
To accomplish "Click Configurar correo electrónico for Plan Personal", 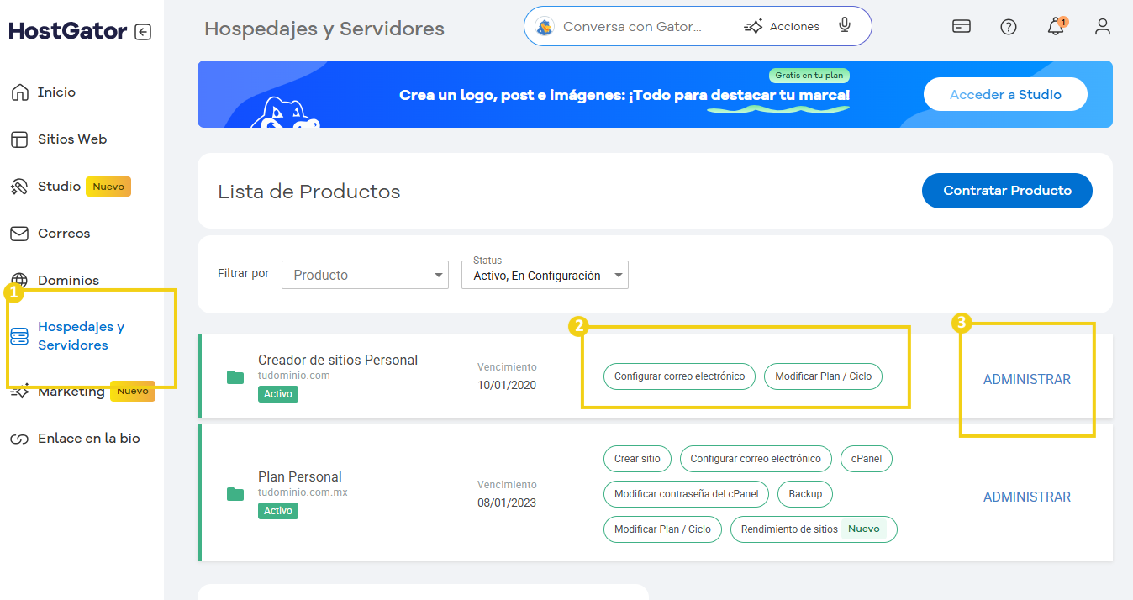I will (756, 459).
